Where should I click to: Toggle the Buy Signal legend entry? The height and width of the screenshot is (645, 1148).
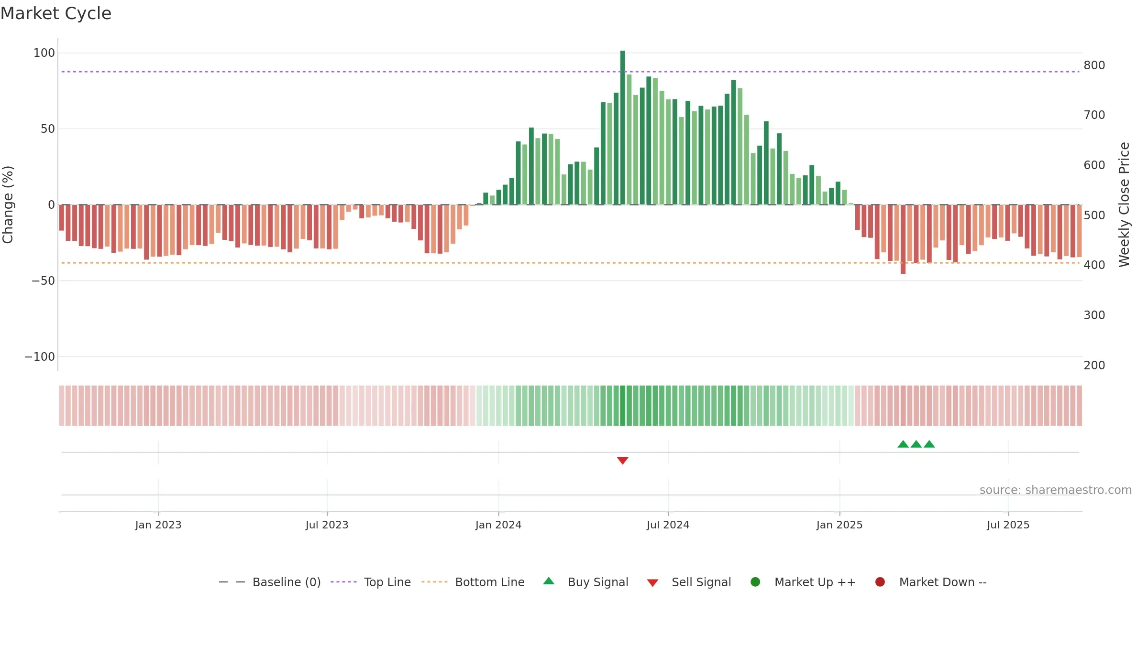tap(586, 582)
